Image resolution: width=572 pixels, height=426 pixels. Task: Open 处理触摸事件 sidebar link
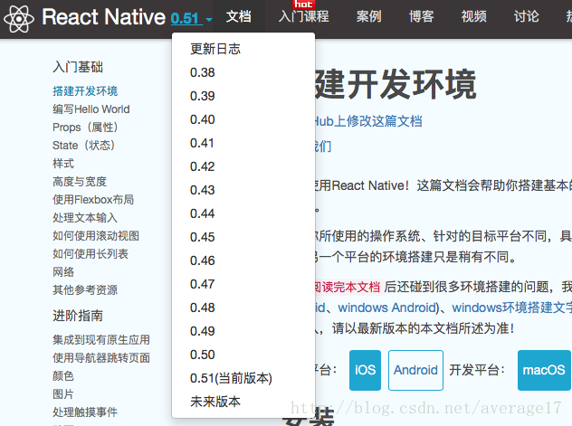pyautogui.click(x=85, y=412)
